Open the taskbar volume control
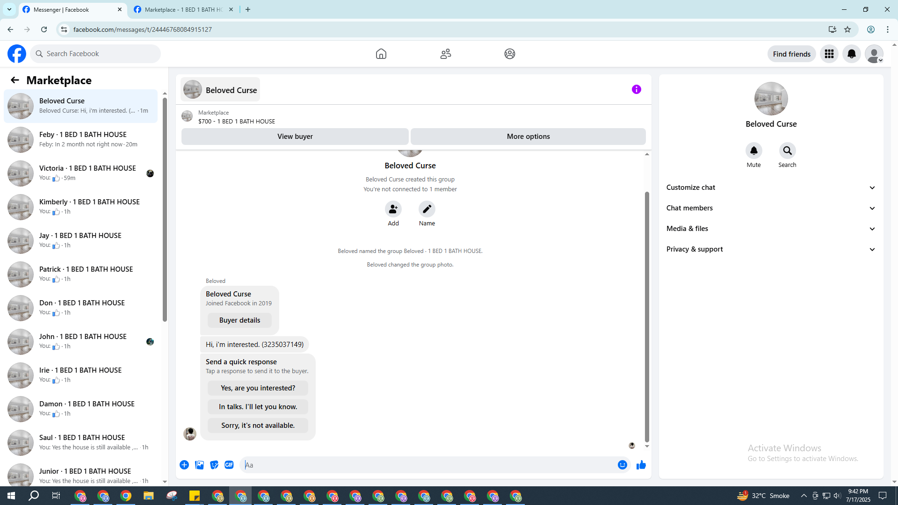The width and height of the screenshot is (898, 505). (837, 496)
